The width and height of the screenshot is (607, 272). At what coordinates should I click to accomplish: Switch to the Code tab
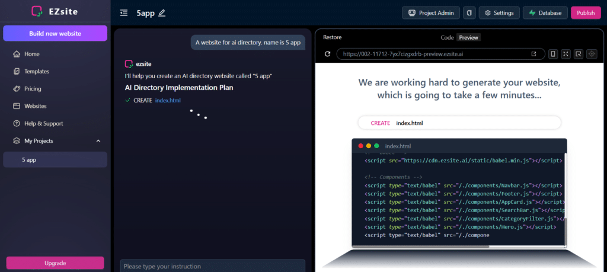click(x=447, y=37)
